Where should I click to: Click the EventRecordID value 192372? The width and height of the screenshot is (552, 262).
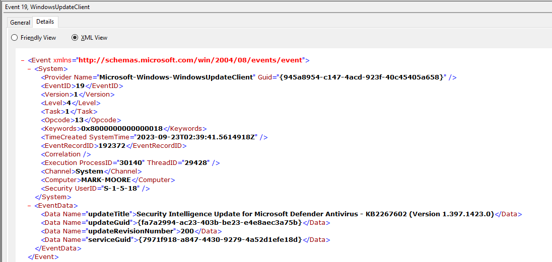112,146
